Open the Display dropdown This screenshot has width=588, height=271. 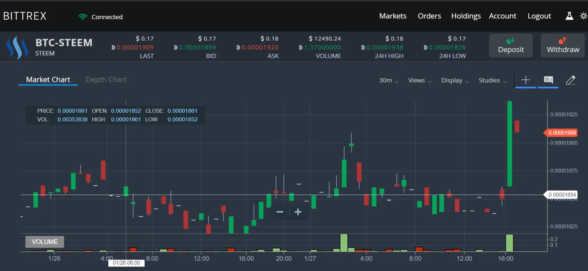pos(455,80)
